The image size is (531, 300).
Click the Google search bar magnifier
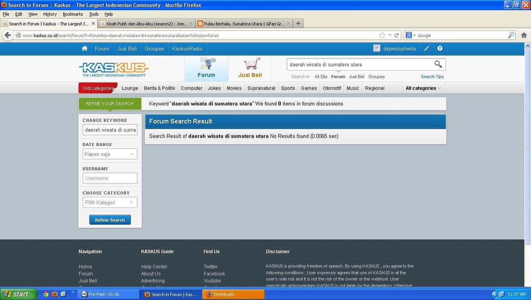pos(511,35)
